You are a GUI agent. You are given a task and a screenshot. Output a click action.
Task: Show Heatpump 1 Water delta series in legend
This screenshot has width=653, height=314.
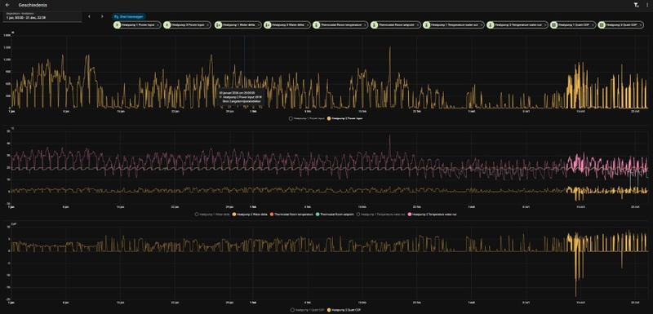(x=212, y=214)
